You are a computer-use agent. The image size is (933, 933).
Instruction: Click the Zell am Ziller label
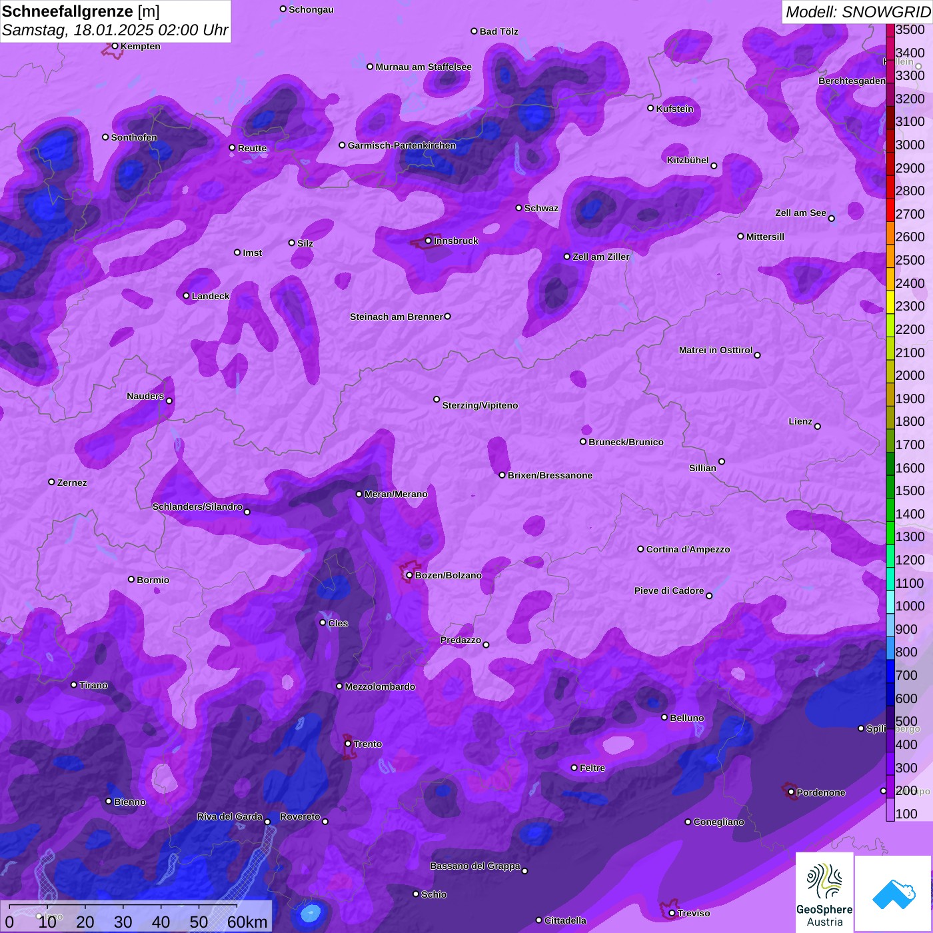(601, 257)
